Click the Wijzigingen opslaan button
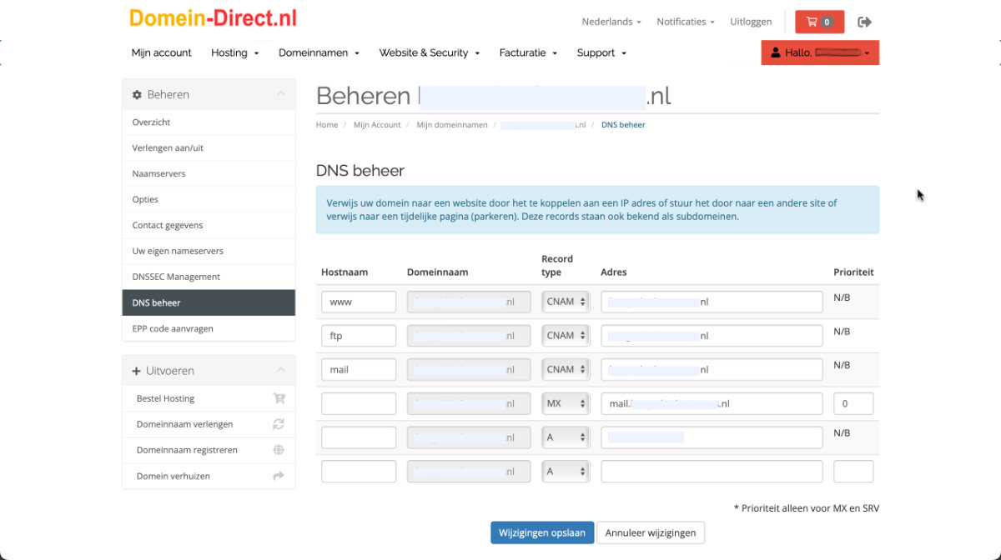The image size is (1001, 560). click(542, 532)
